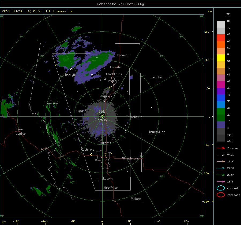The height and width of the screenshot is (225, 241).
Task: Click the 54 dBZ yellow color swatch
Action: pyautogui.click(x=221, y=58)
